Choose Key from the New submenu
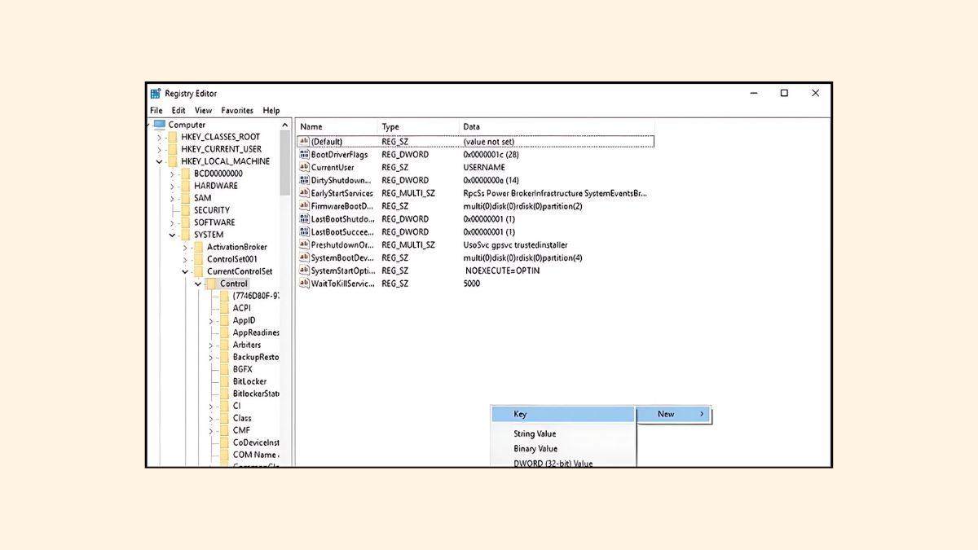 click(520, 414)
